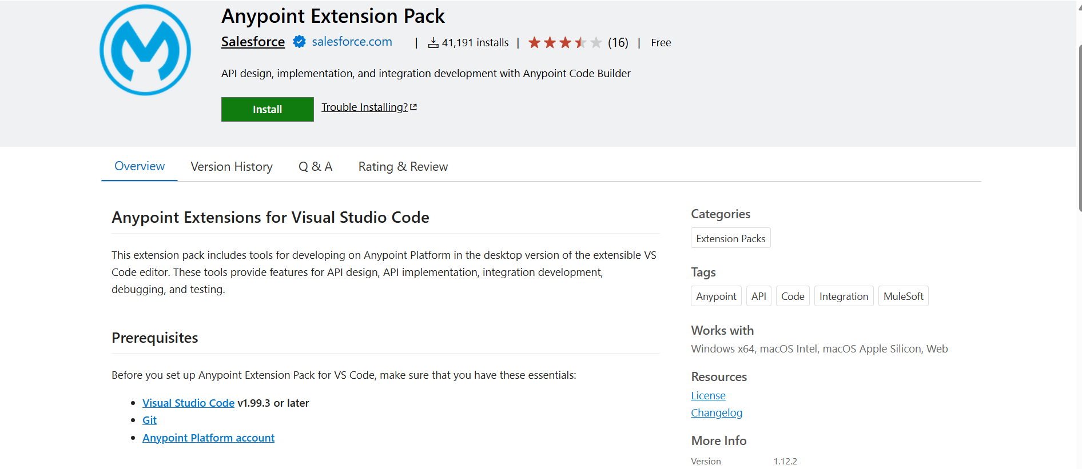Viewport: 1082px width, 469px height.
Task: Click the page's vertical scrollbar
Action: tap(1079, 126)
